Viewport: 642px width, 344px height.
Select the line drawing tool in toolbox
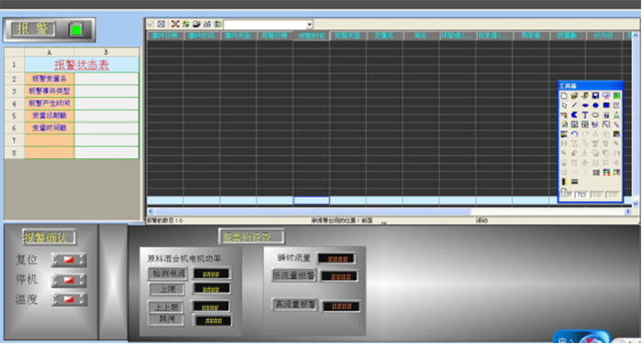(574, 105)
